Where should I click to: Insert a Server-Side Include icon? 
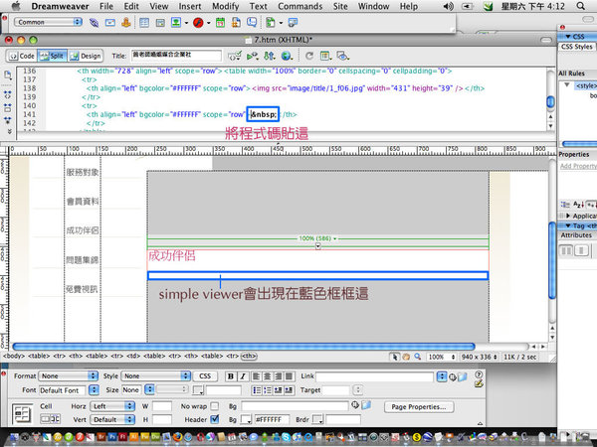coord(236,23)
